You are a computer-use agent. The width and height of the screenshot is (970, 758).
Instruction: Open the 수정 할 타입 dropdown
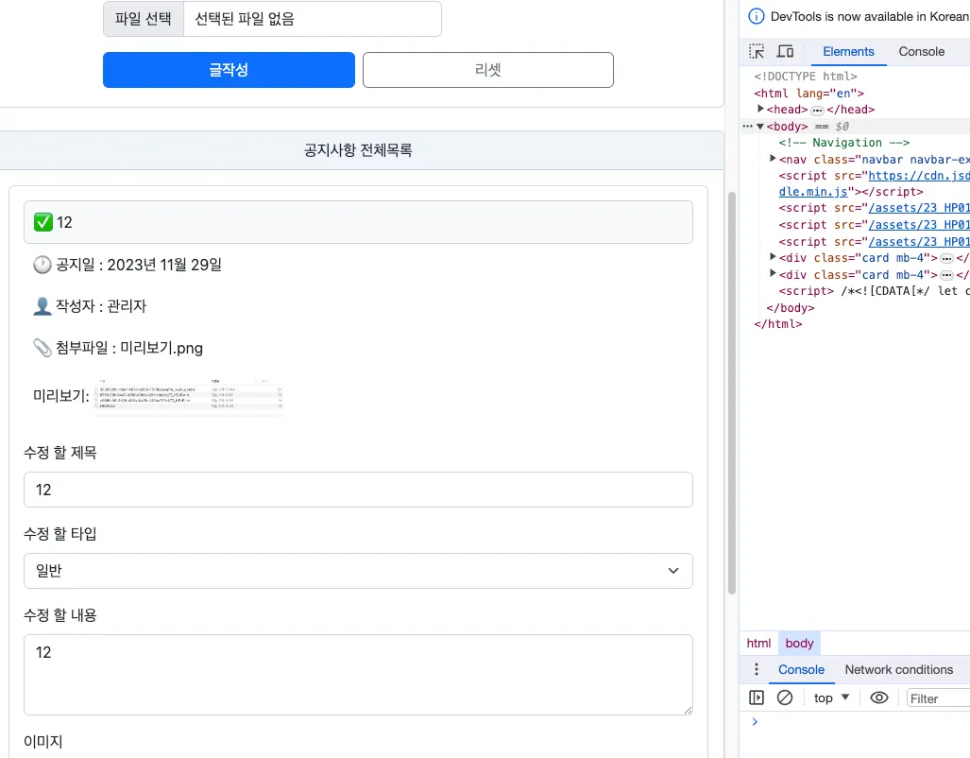[x=358, y=571]
